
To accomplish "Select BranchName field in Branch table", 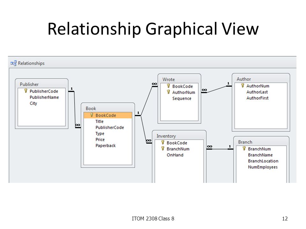I will point(261,155).
